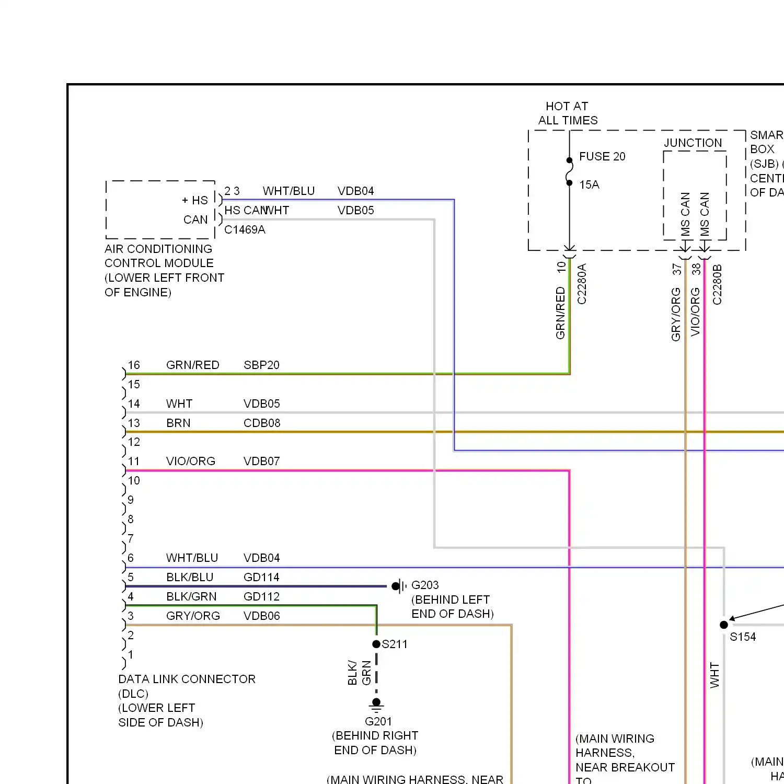This screenshot has width=784, height=784.
Task: Select the 'GD112' circuit code
Action: 261,596
